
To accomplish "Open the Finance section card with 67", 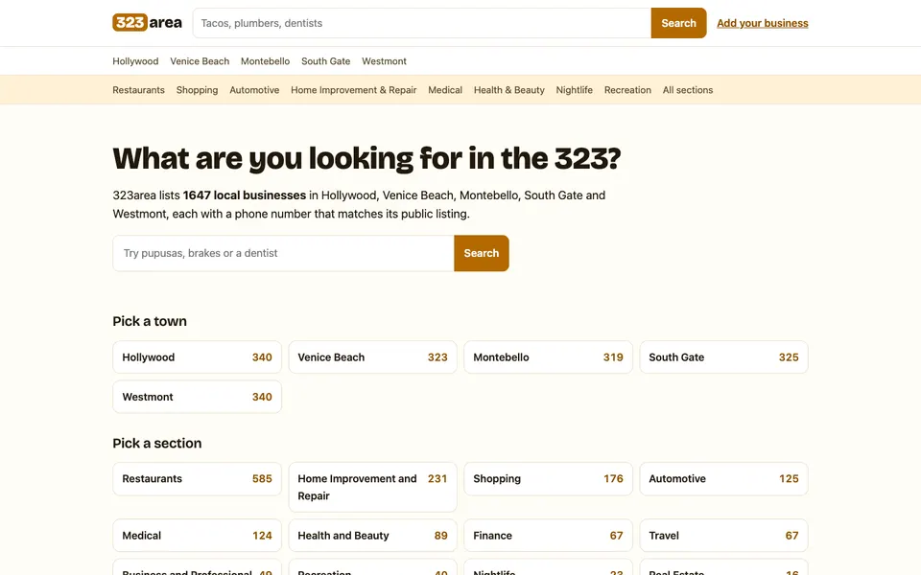I will 549,535.
